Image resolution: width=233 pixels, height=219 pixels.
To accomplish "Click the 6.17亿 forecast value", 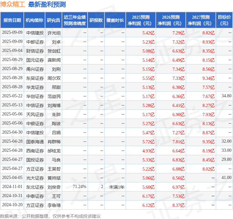I will click(x=149, y=196).
